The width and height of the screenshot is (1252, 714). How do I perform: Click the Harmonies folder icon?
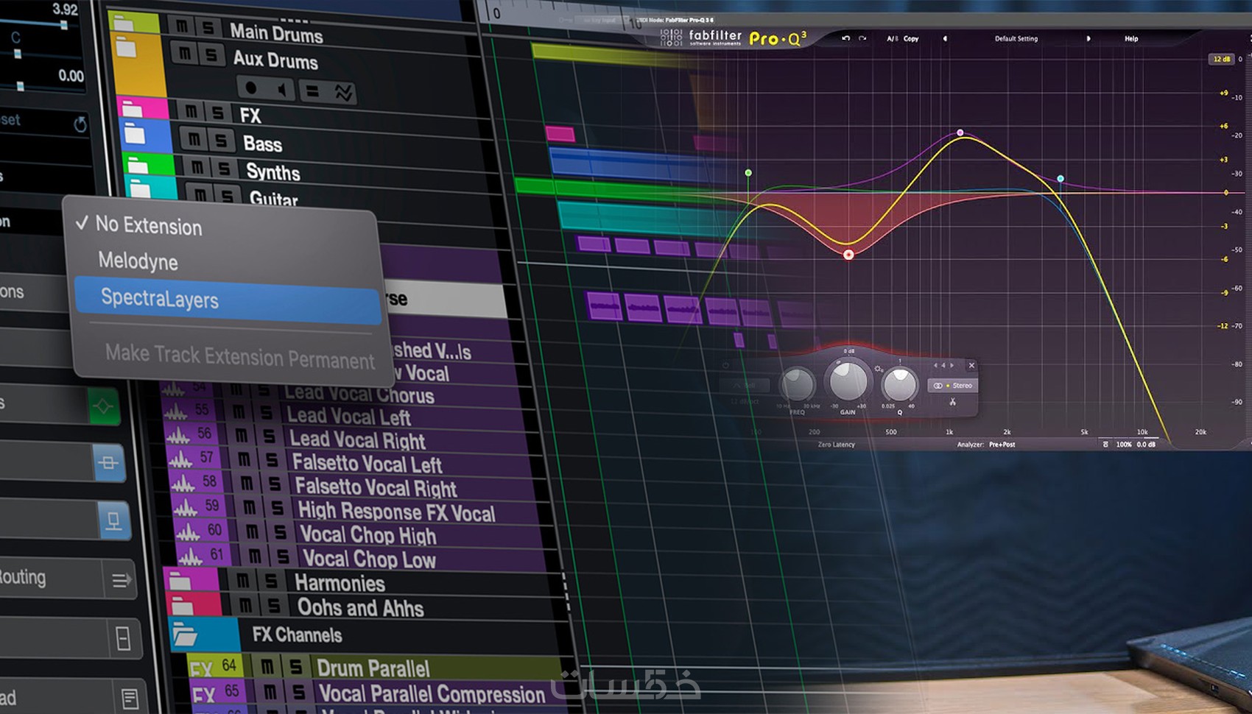click(180, 582)
